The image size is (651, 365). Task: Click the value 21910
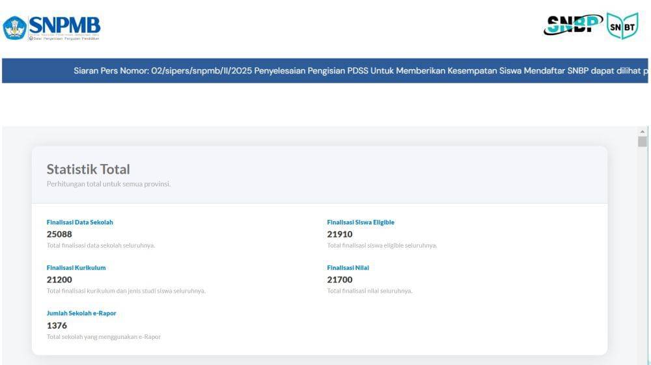[x=340, y=234]
